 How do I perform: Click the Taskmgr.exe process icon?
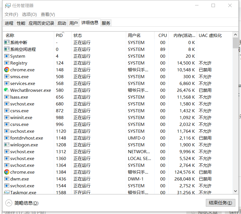tap(7, 192)
